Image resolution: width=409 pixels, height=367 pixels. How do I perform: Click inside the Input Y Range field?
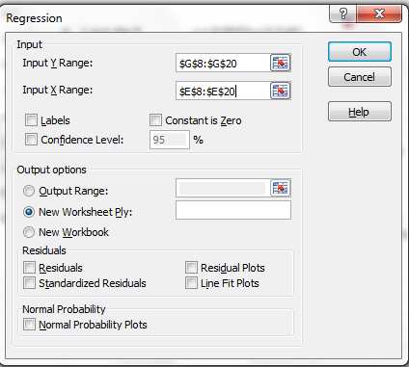coord(223,64)
